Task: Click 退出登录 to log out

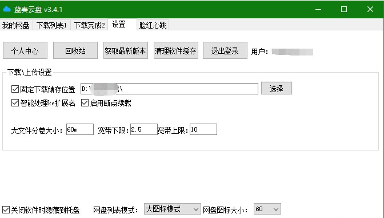Action: [225, 50]
